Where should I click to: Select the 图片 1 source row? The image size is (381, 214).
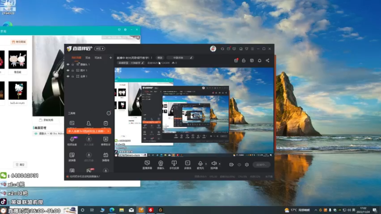pyautogui.click(x=89, y=70)
